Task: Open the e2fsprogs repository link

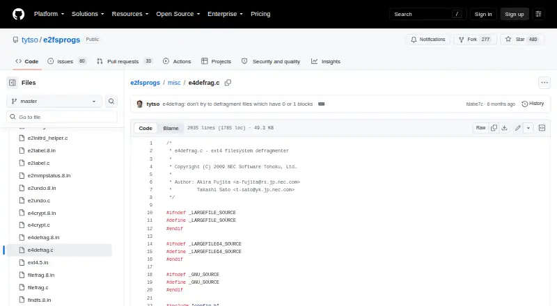Action: tap(61, 40)
